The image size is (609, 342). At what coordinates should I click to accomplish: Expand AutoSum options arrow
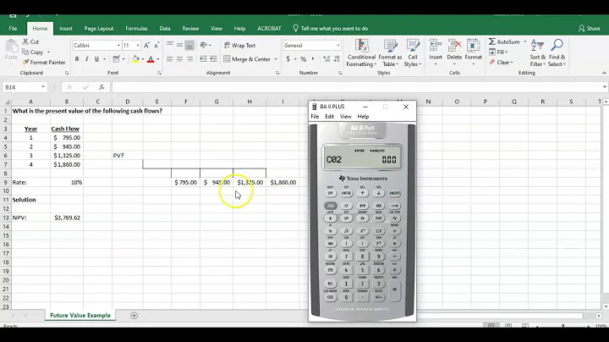click(524, 41)
